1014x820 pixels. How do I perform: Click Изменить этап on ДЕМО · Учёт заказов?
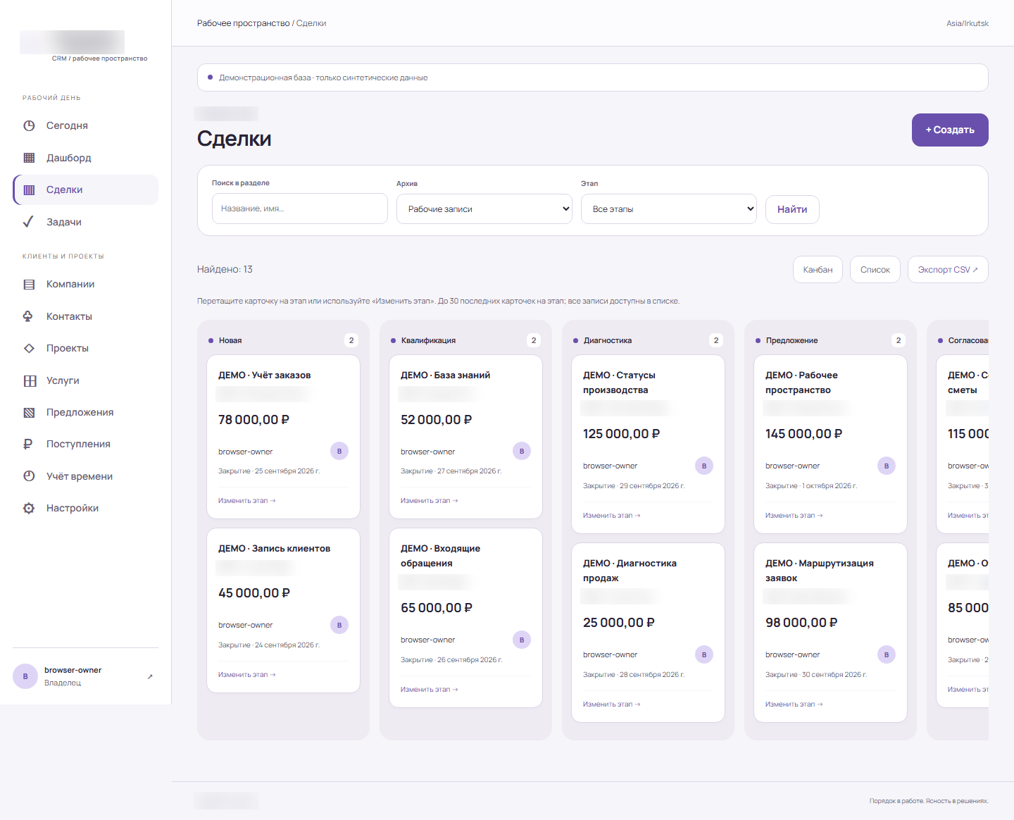click(x=246, y=501)
